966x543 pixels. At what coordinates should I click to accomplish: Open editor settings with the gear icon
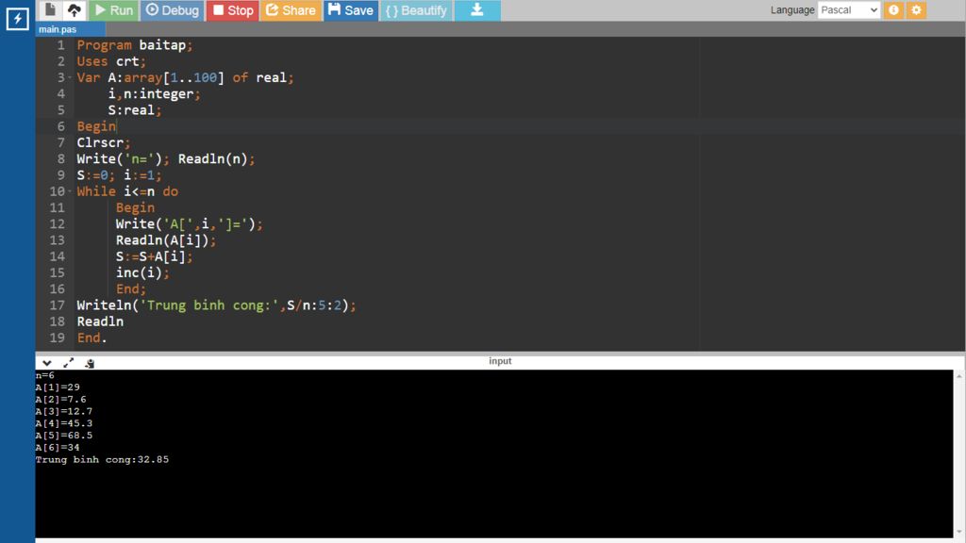[916, 9]
